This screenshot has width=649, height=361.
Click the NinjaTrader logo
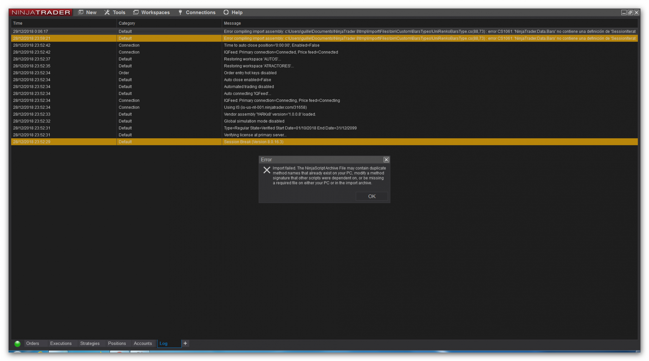(x=41, y=12)
